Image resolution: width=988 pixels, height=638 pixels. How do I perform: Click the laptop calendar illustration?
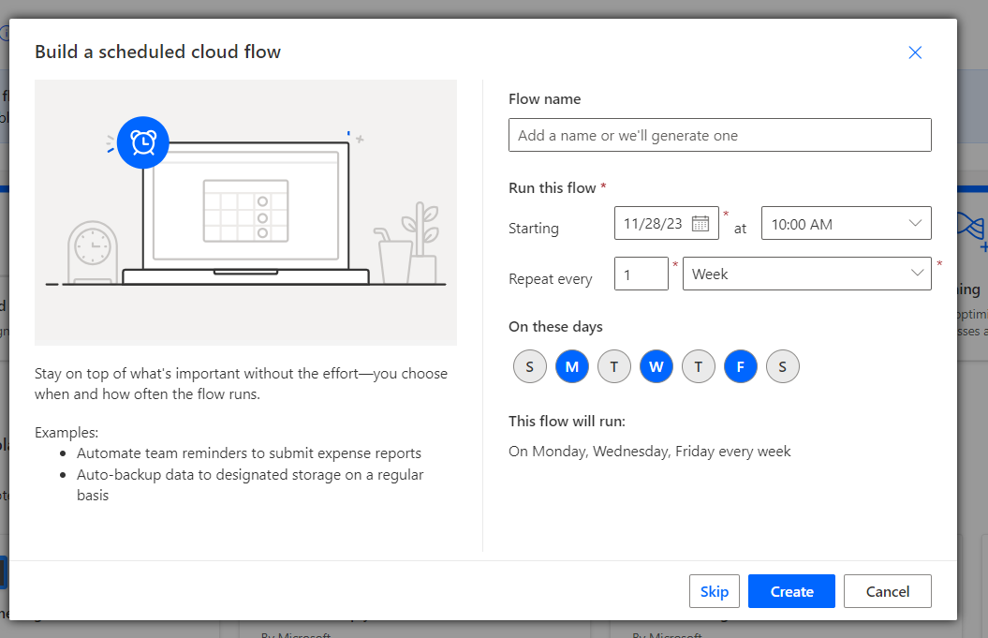[x=245, y=211]
